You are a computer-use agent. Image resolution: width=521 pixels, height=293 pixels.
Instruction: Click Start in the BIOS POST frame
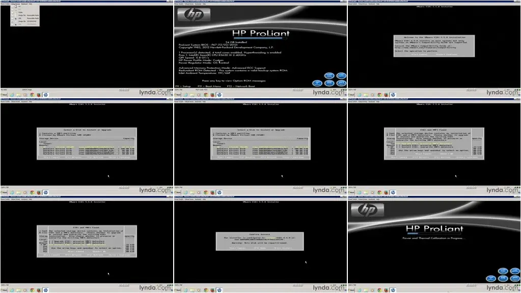pos(178,95)
